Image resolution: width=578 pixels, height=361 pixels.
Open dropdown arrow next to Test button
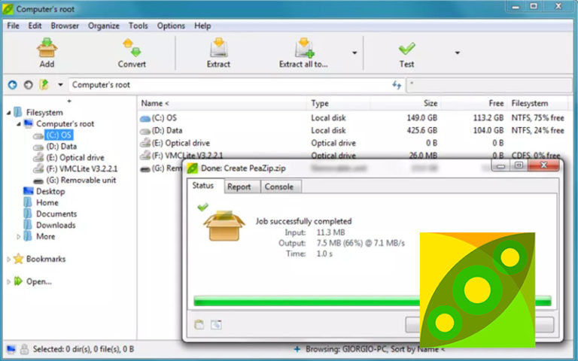click(x=457, y=53)
